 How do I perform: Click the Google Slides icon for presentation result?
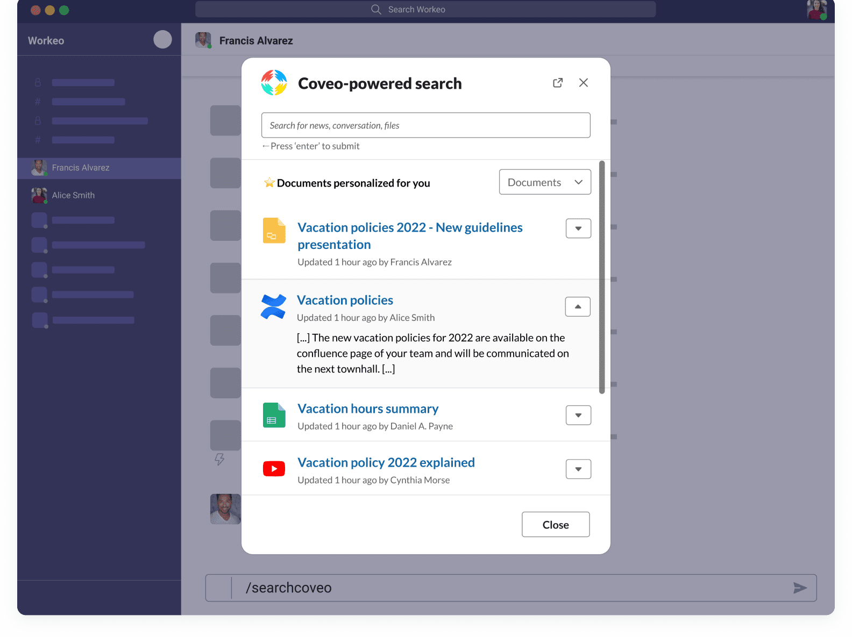coord(274,231)
